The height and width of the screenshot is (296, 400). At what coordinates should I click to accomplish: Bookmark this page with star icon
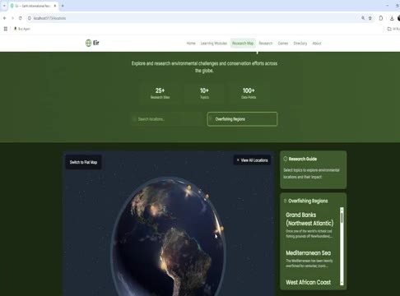tap(370, 18)
